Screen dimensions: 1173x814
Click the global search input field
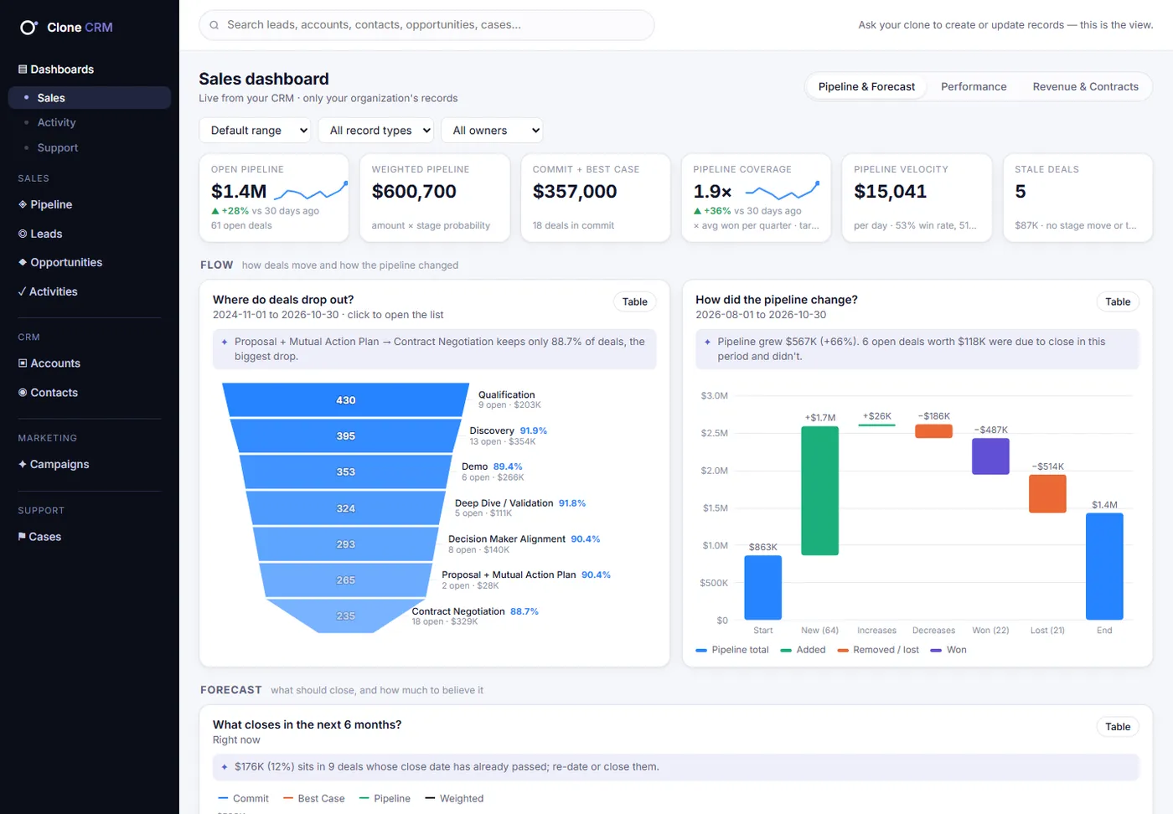click(x=426, y=25)
